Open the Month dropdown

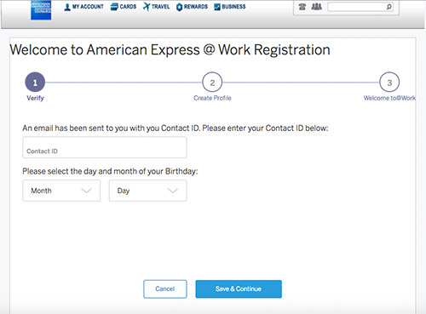point(61,191)
